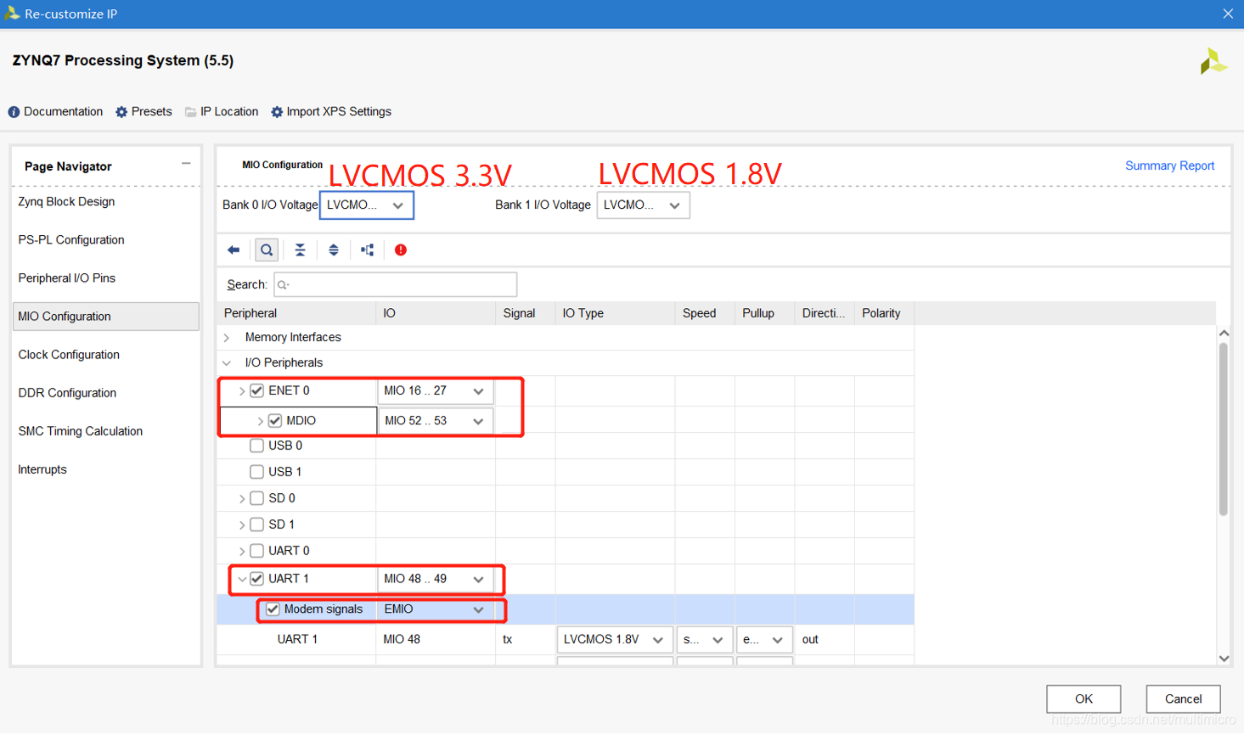1244x735 pixels.
Task: Close the Re-customize IP dialog
Action: pos(1228,14)
